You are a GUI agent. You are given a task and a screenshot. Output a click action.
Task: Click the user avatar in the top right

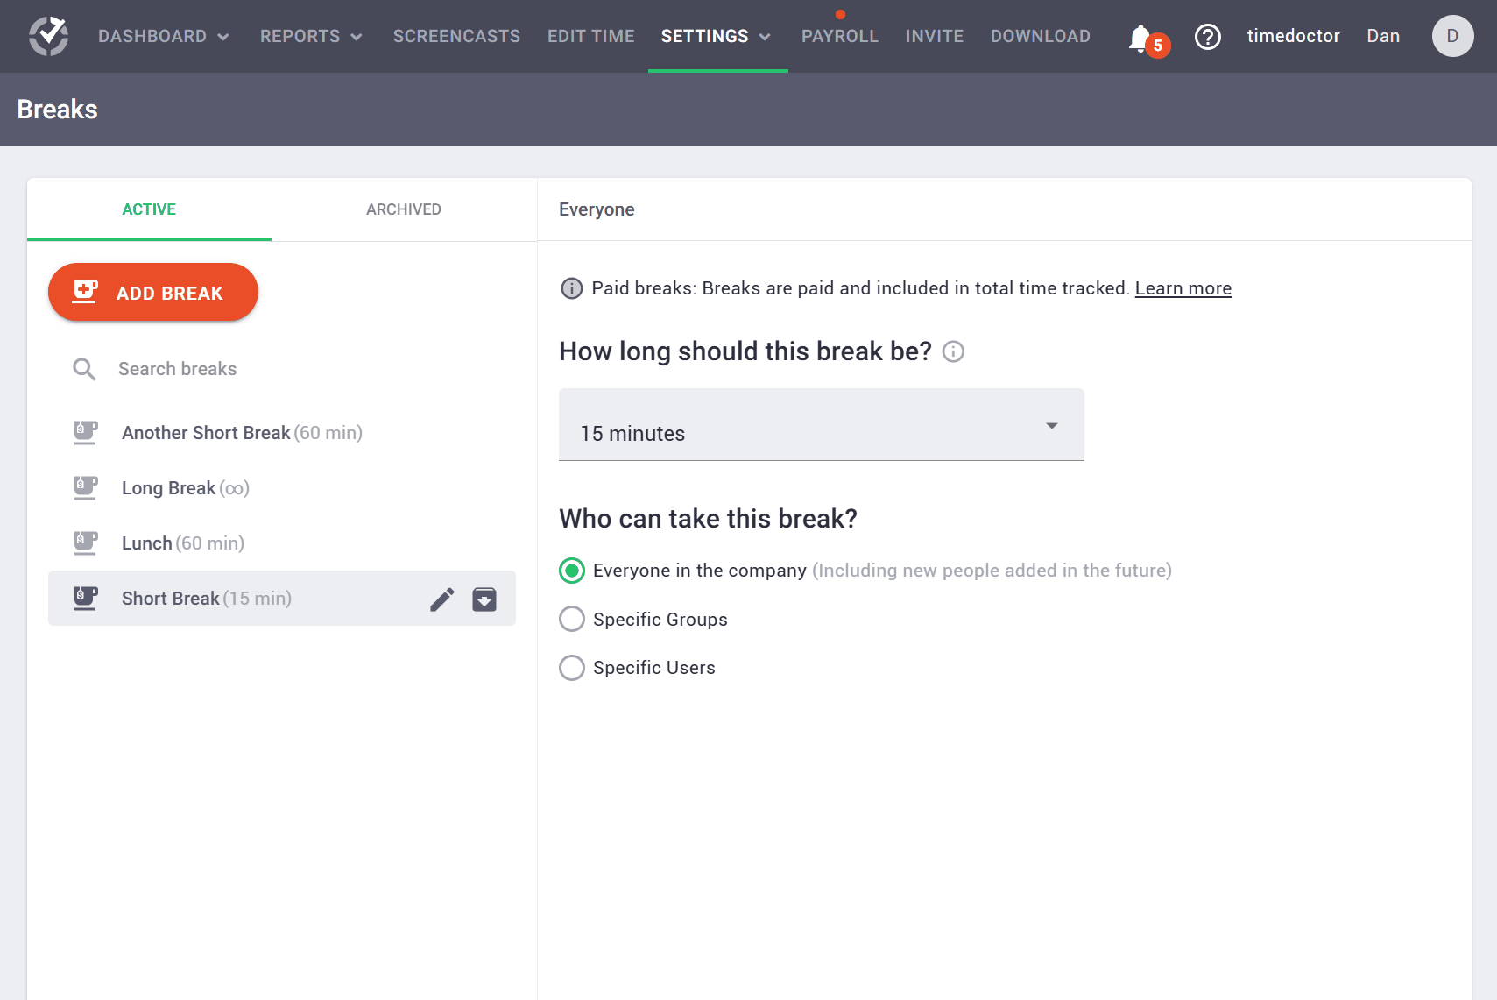[1451, 36]
